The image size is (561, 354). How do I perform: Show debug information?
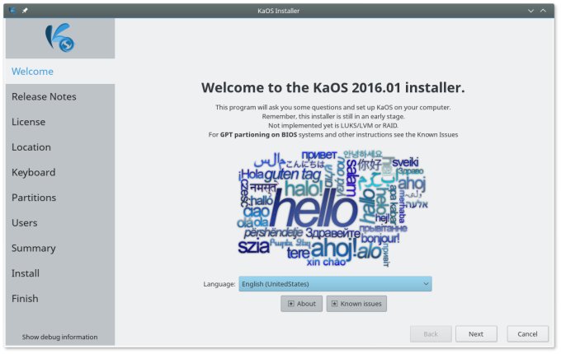tap(59, 337)
